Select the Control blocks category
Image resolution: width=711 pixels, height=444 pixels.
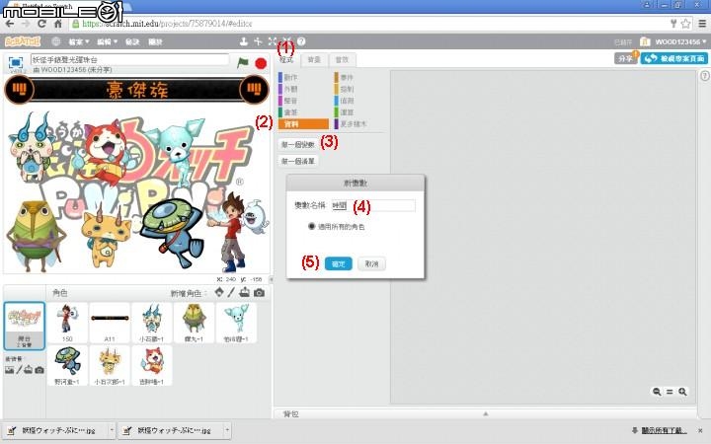(358, 89)
